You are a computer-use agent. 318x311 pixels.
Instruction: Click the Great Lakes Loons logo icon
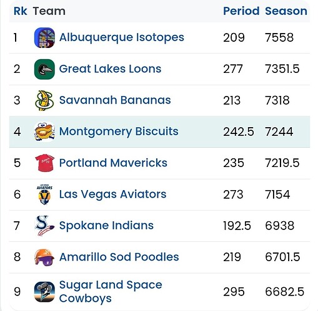[44, 69]
